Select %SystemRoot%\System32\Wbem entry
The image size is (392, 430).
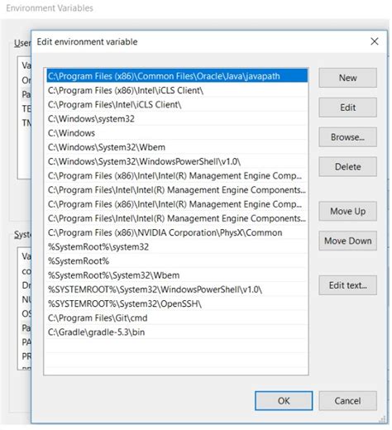[177, 275]
